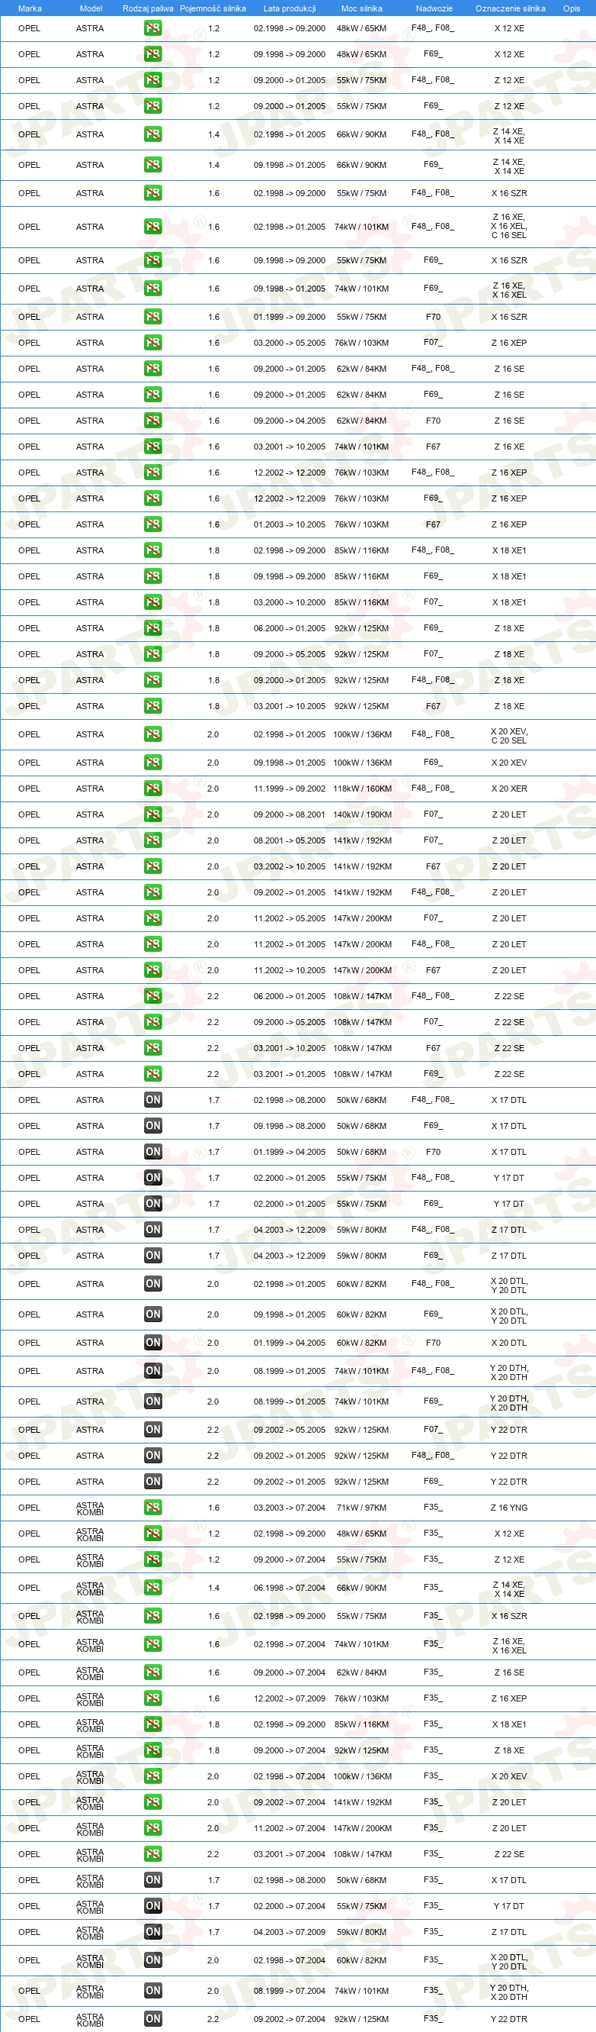Click the 140kW / 190KM power cell
Screen dimensions: 596x2032
pos(362,814)
